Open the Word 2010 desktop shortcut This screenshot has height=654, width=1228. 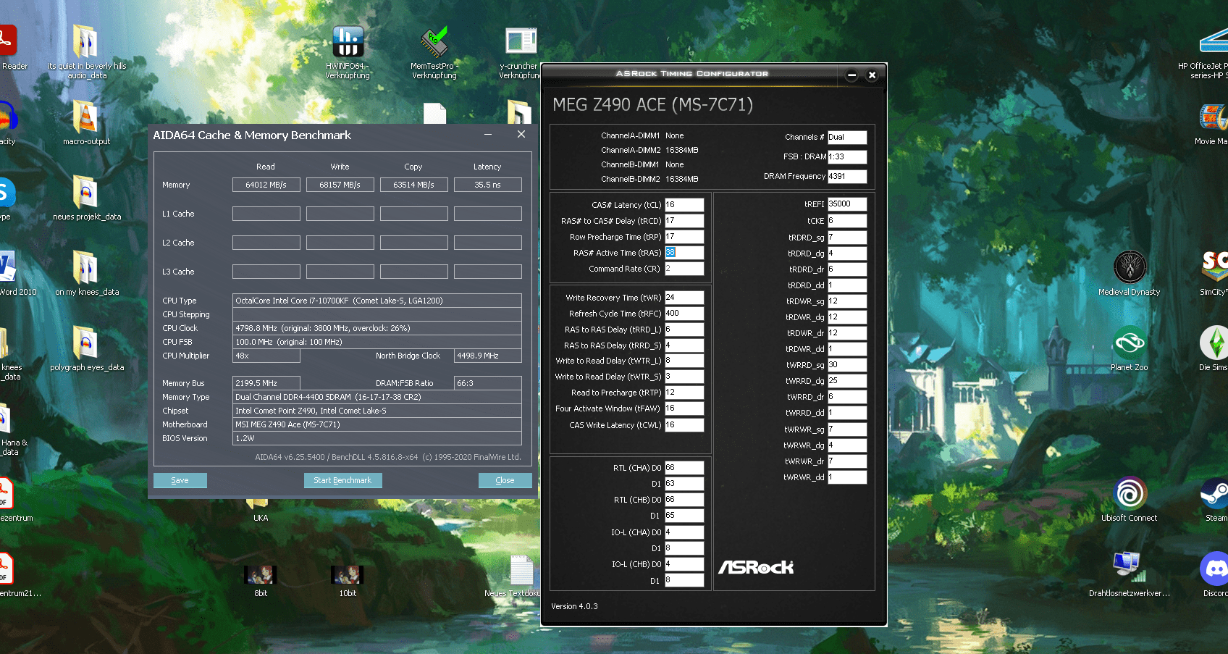(x=7, y=267)
